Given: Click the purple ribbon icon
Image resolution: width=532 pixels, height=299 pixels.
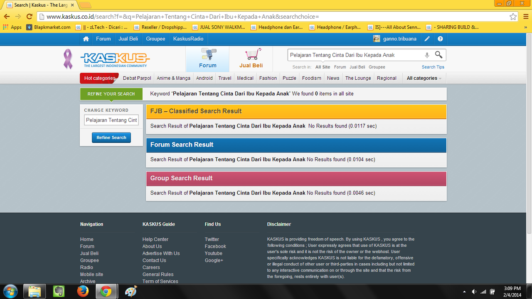Looking at the screenshot, I should (x=67, y=59).
